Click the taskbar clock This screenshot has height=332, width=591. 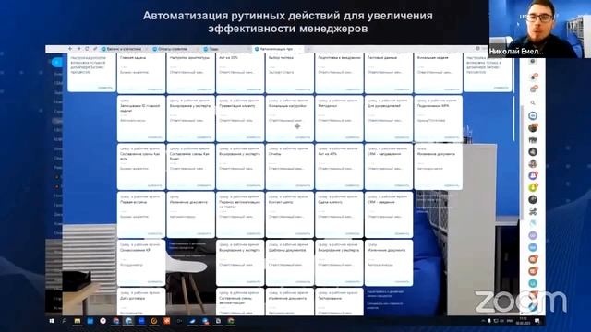[x=523, y=321]
